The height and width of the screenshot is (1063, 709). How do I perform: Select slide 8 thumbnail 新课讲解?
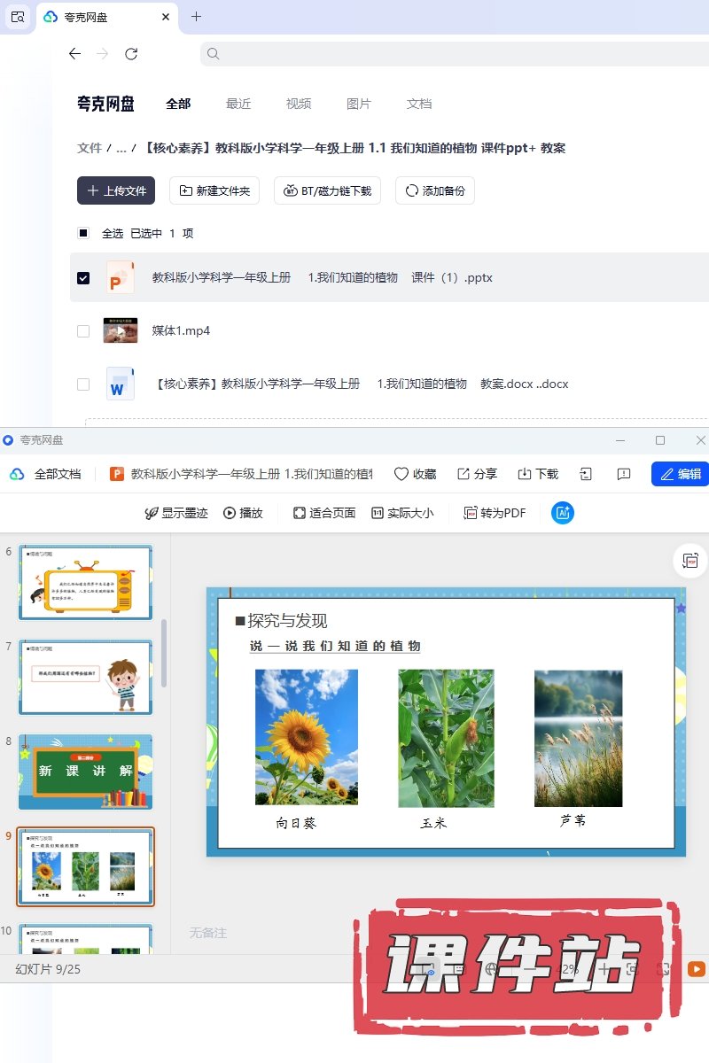pos(86,771)
